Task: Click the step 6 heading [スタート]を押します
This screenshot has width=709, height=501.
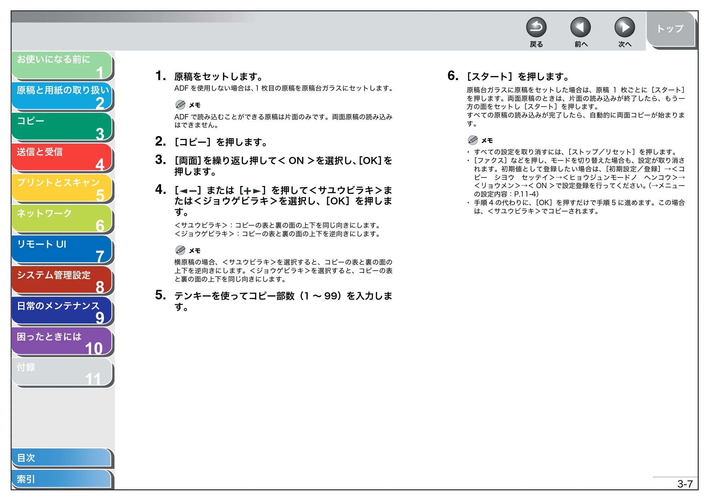Action: pos(518,77)
